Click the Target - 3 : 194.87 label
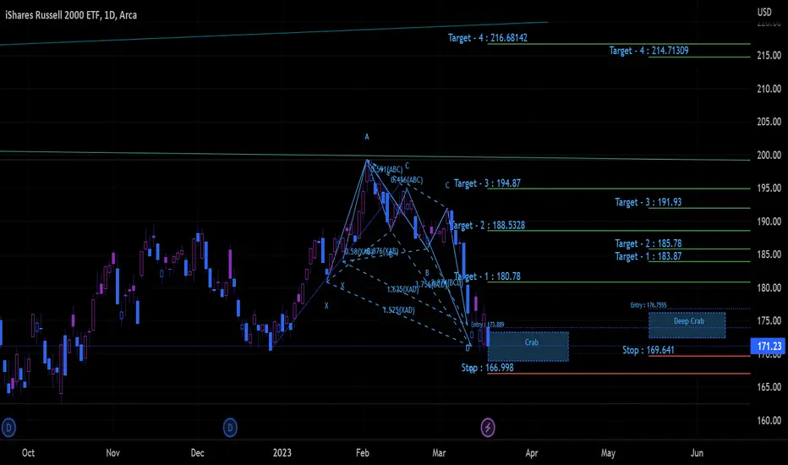Screen dimensions: 788x465 coord(487,183)
